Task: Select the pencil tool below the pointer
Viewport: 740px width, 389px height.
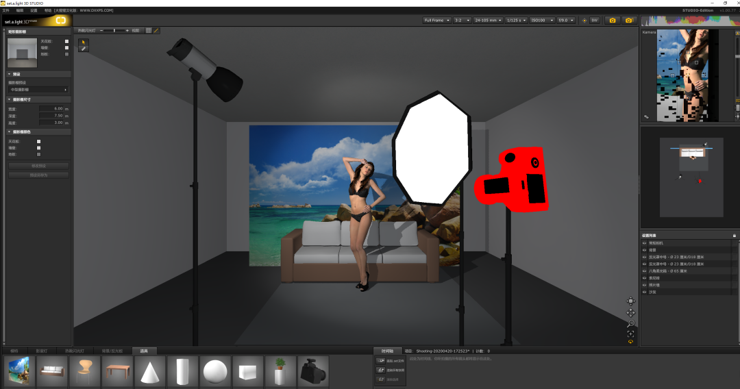Action: [84, 49]
